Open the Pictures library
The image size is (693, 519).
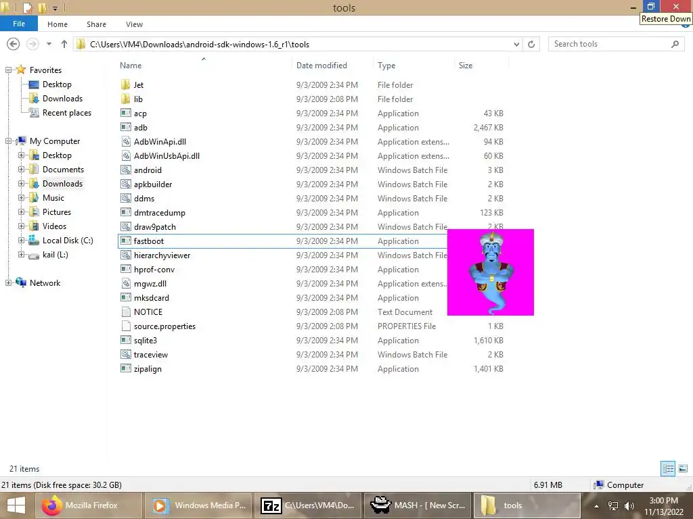pyautogui.click(x=57, y=212)
